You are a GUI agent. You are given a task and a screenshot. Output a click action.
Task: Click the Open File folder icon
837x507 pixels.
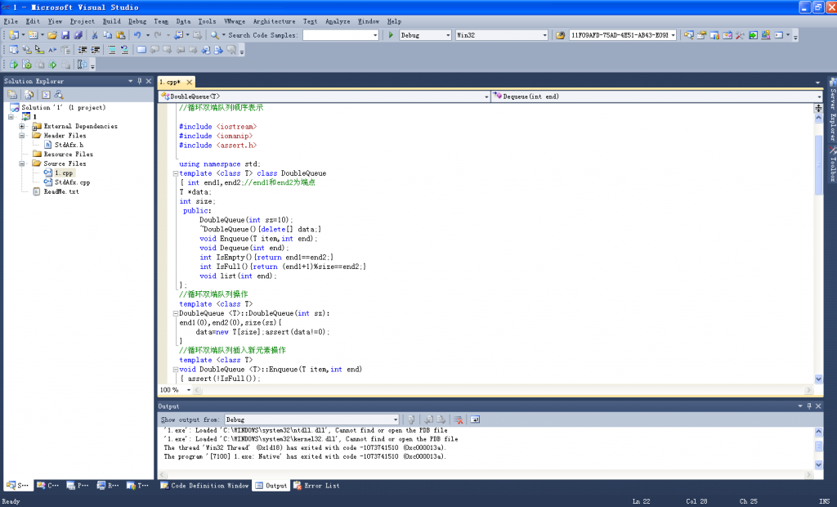point(52,35)
